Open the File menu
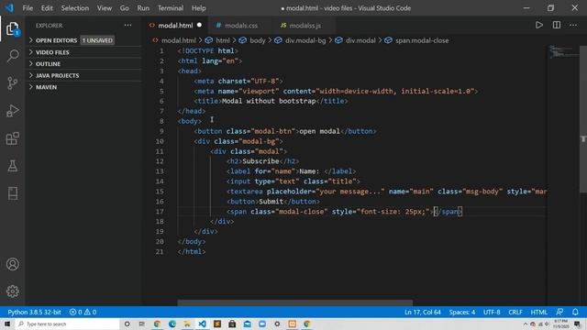 [28, 8]
